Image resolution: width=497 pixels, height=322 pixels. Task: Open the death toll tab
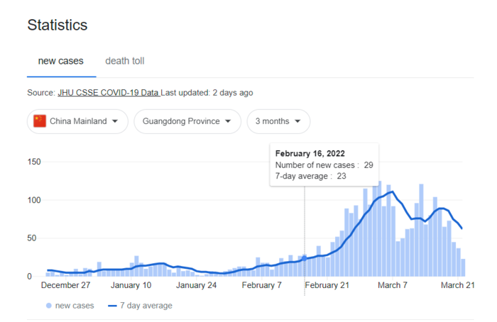(x=124, y=61)
